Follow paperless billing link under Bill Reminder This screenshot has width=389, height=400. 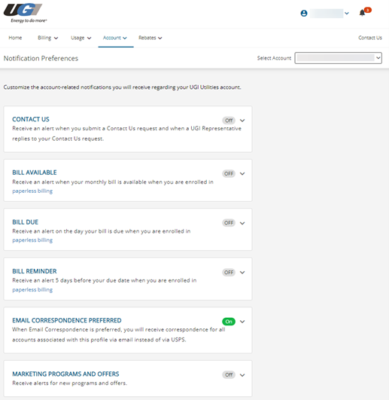pyautogui.click(x=32, y=290)
